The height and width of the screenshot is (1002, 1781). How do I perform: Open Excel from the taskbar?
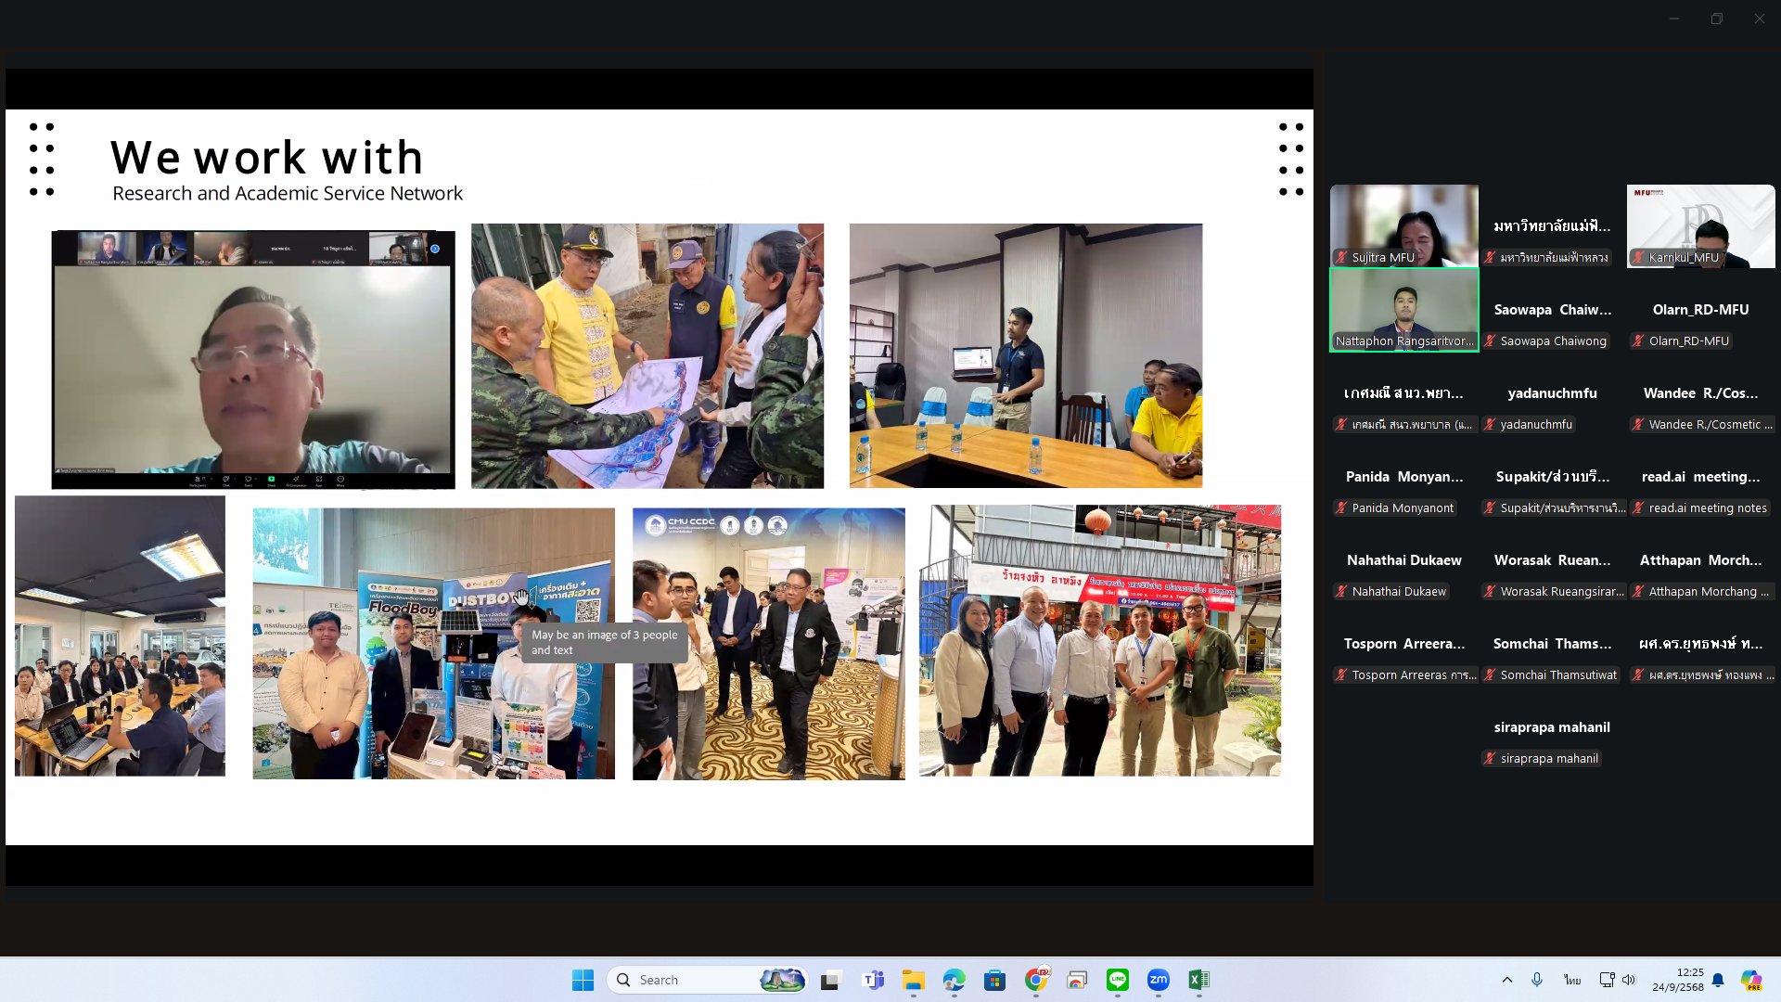(x=1198, y=980)
